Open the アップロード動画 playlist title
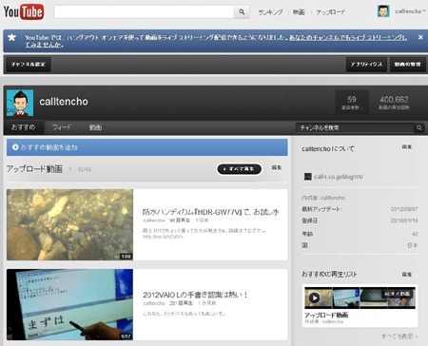Screen dimensions: 428x346 pos(326,315)
